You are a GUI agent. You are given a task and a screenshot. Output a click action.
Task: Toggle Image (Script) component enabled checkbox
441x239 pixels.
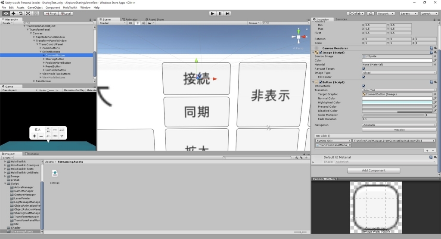[x=320, y=52]
